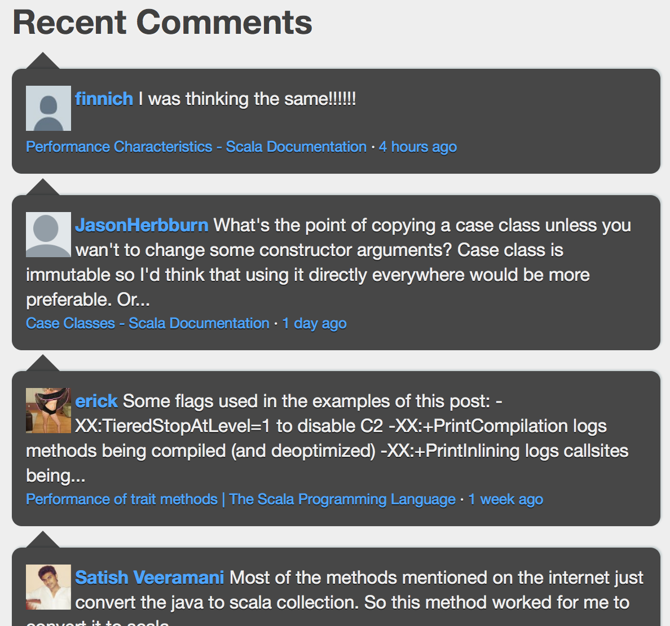Image resolution: width=670 pixels, height=626 pixels.
Task: Click the Recent Comments heading
Action: 162,23
